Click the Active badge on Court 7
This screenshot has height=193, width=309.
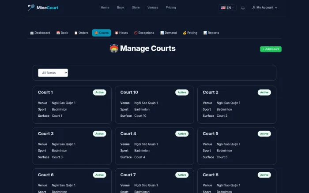coord(182,175)
